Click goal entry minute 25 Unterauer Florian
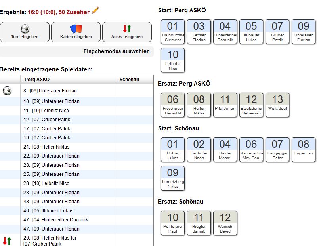 (x=52, y=174)
